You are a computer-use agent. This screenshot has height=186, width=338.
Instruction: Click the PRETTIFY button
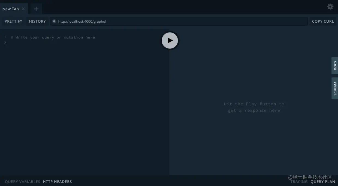(13, 21)
